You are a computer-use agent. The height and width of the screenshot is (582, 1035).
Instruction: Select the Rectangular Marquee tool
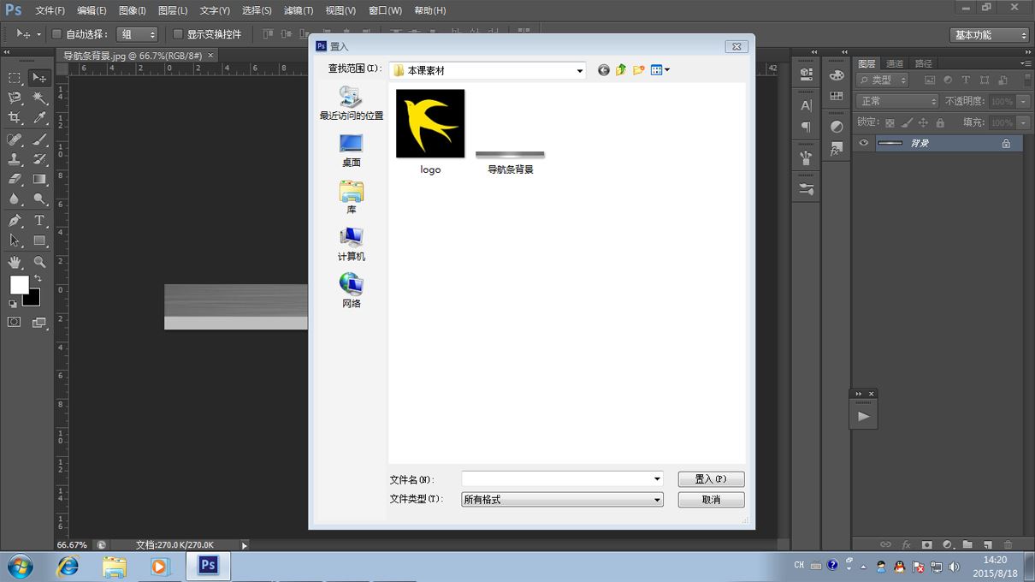point(15,78)
